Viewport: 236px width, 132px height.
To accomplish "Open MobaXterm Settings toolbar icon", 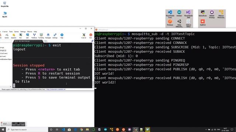I will (55, 36).
